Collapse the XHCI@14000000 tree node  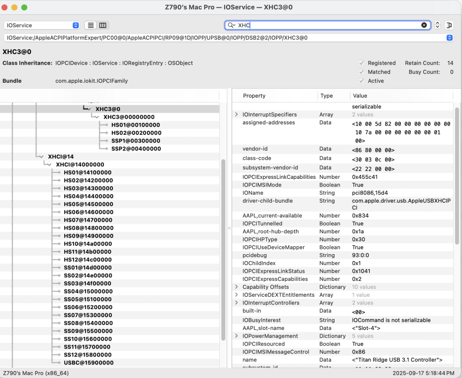[x=49, y=165]
